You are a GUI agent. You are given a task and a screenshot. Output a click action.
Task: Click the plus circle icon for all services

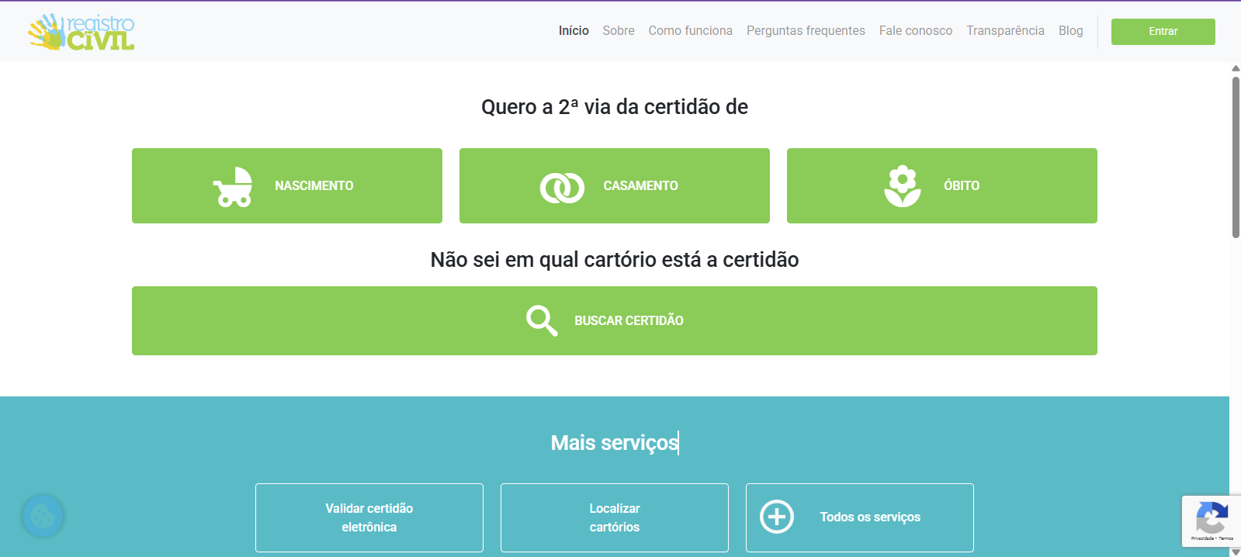pos(777,517)
